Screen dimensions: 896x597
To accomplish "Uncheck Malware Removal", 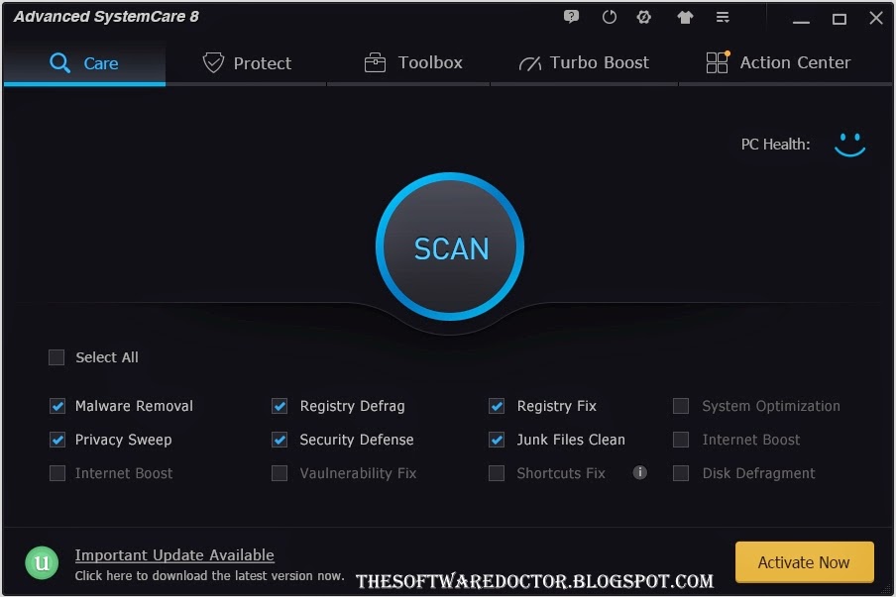I will point(57,406).
